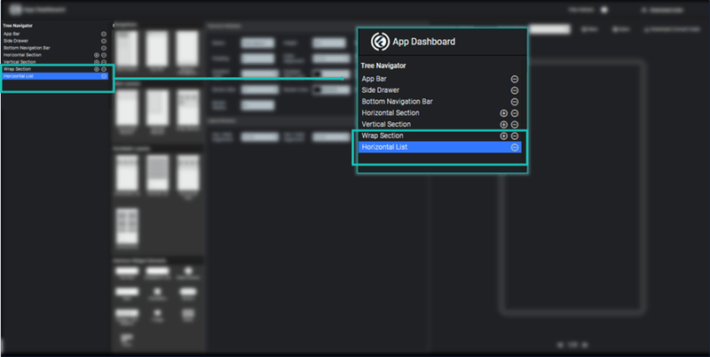Click Horizontal List in the small left sidebar tree
This screenshot has height=357, width=710.
tap(19, 75)
